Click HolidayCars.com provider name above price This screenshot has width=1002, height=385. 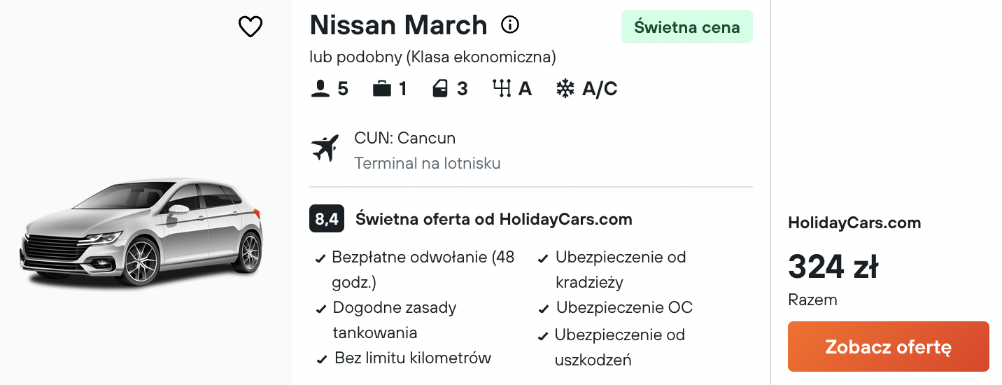coord(854,223)
